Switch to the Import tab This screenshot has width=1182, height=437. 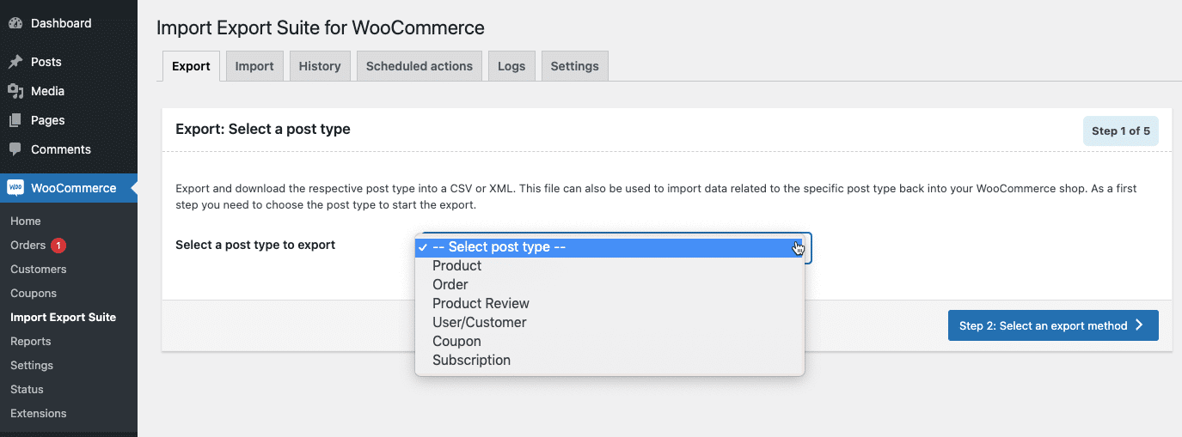pyautogui.click(x=254, y=66)
